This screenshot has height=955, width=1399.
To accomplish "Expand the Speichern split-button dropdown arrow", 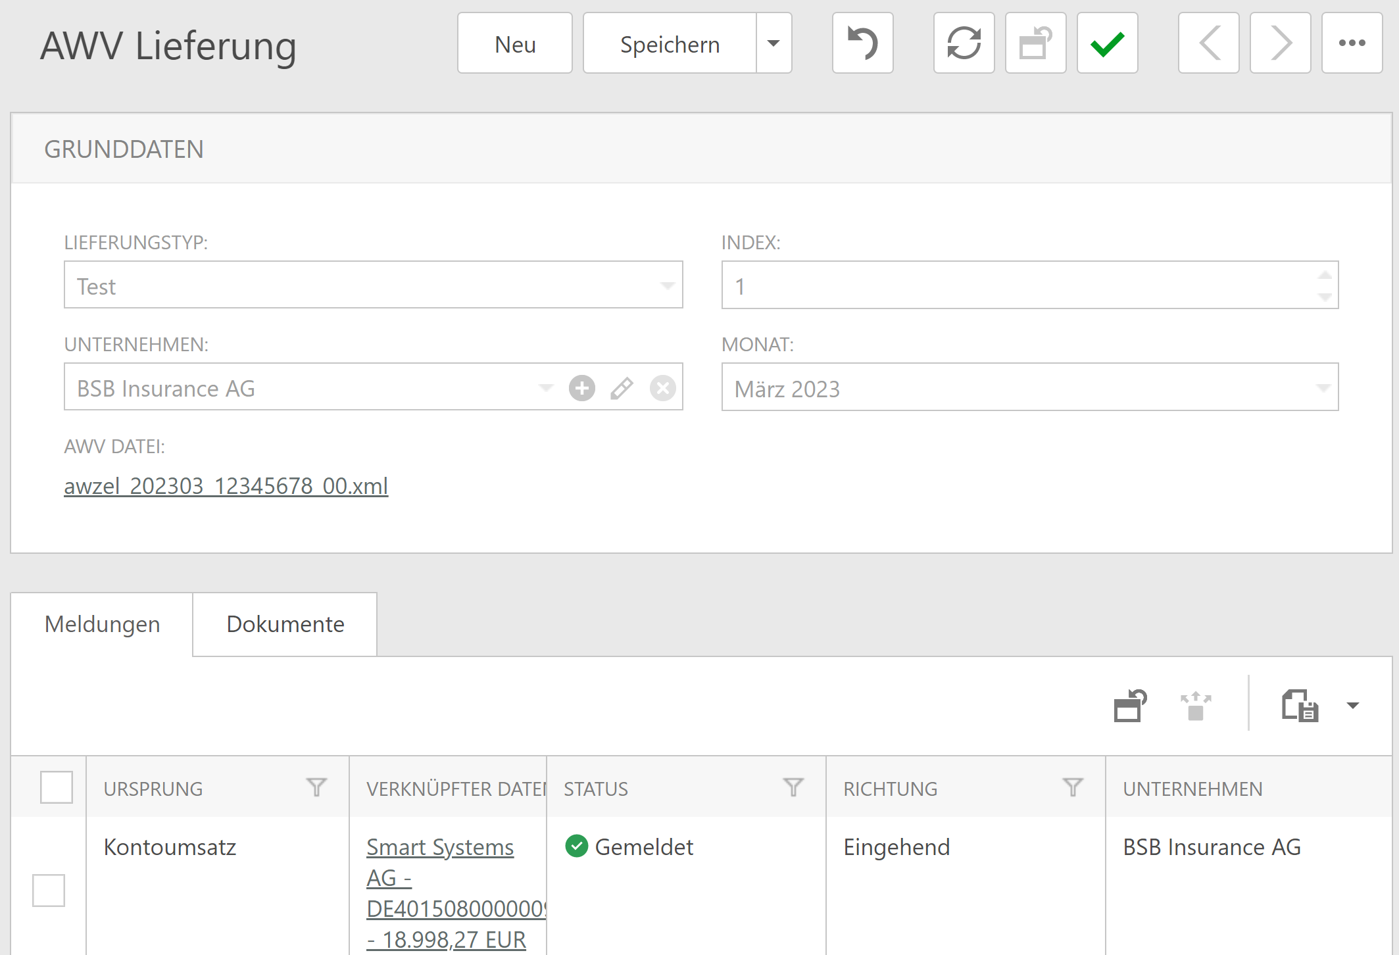I will [773, 43].
